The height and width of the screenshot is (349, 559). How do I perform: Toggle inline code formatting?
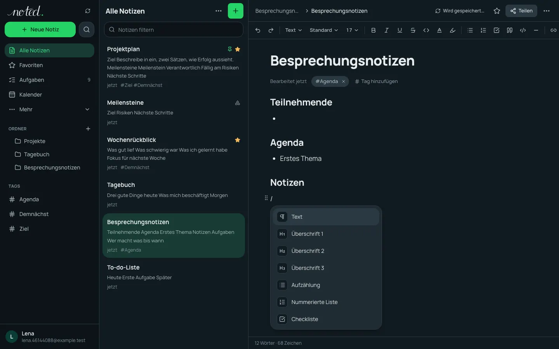(426, 30)
